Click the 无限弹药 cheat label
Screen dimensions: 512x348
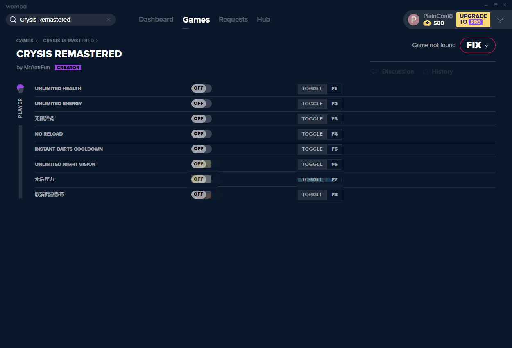point(45,119)
